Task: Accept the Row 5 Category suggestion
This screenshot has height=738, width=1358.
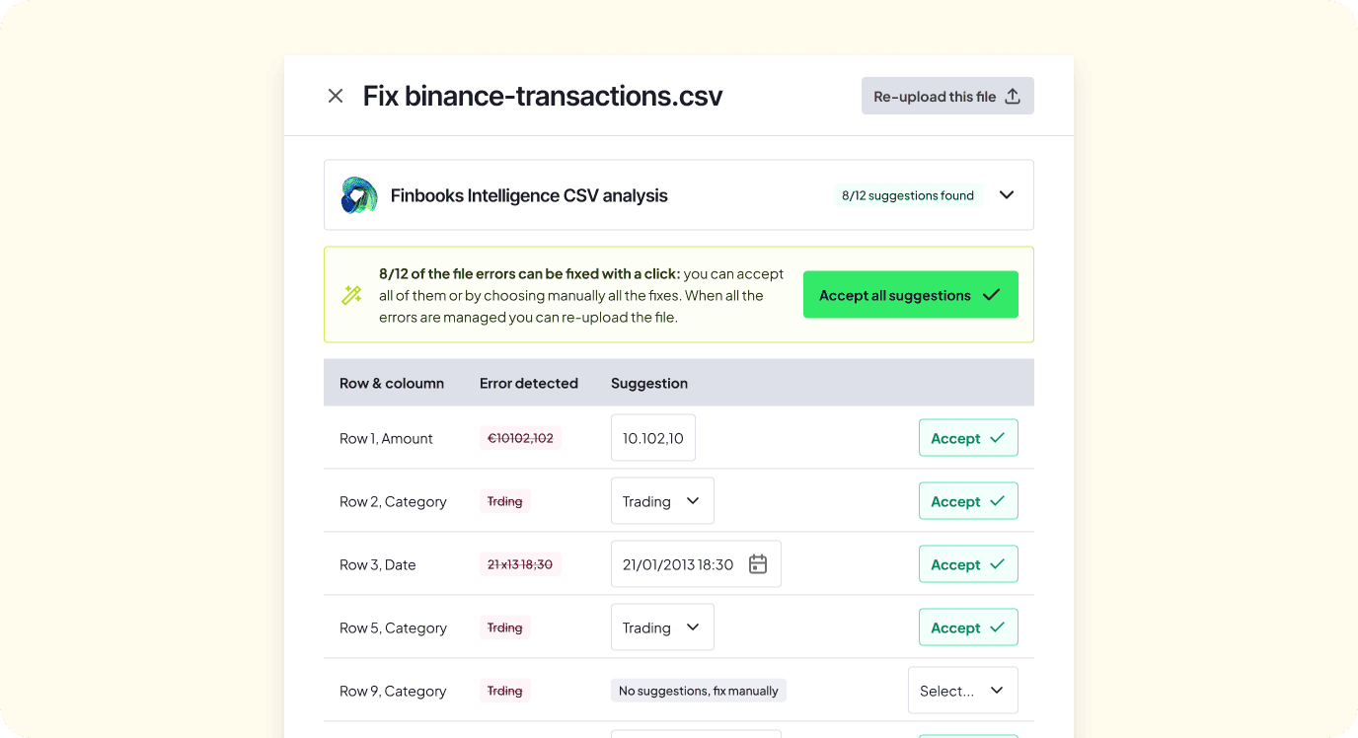Action: point(968,627)
